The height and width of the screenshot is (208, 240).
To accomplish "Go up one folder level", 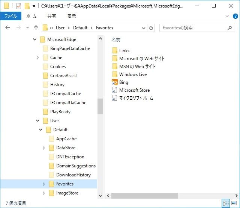I will [x=36, y=27].
